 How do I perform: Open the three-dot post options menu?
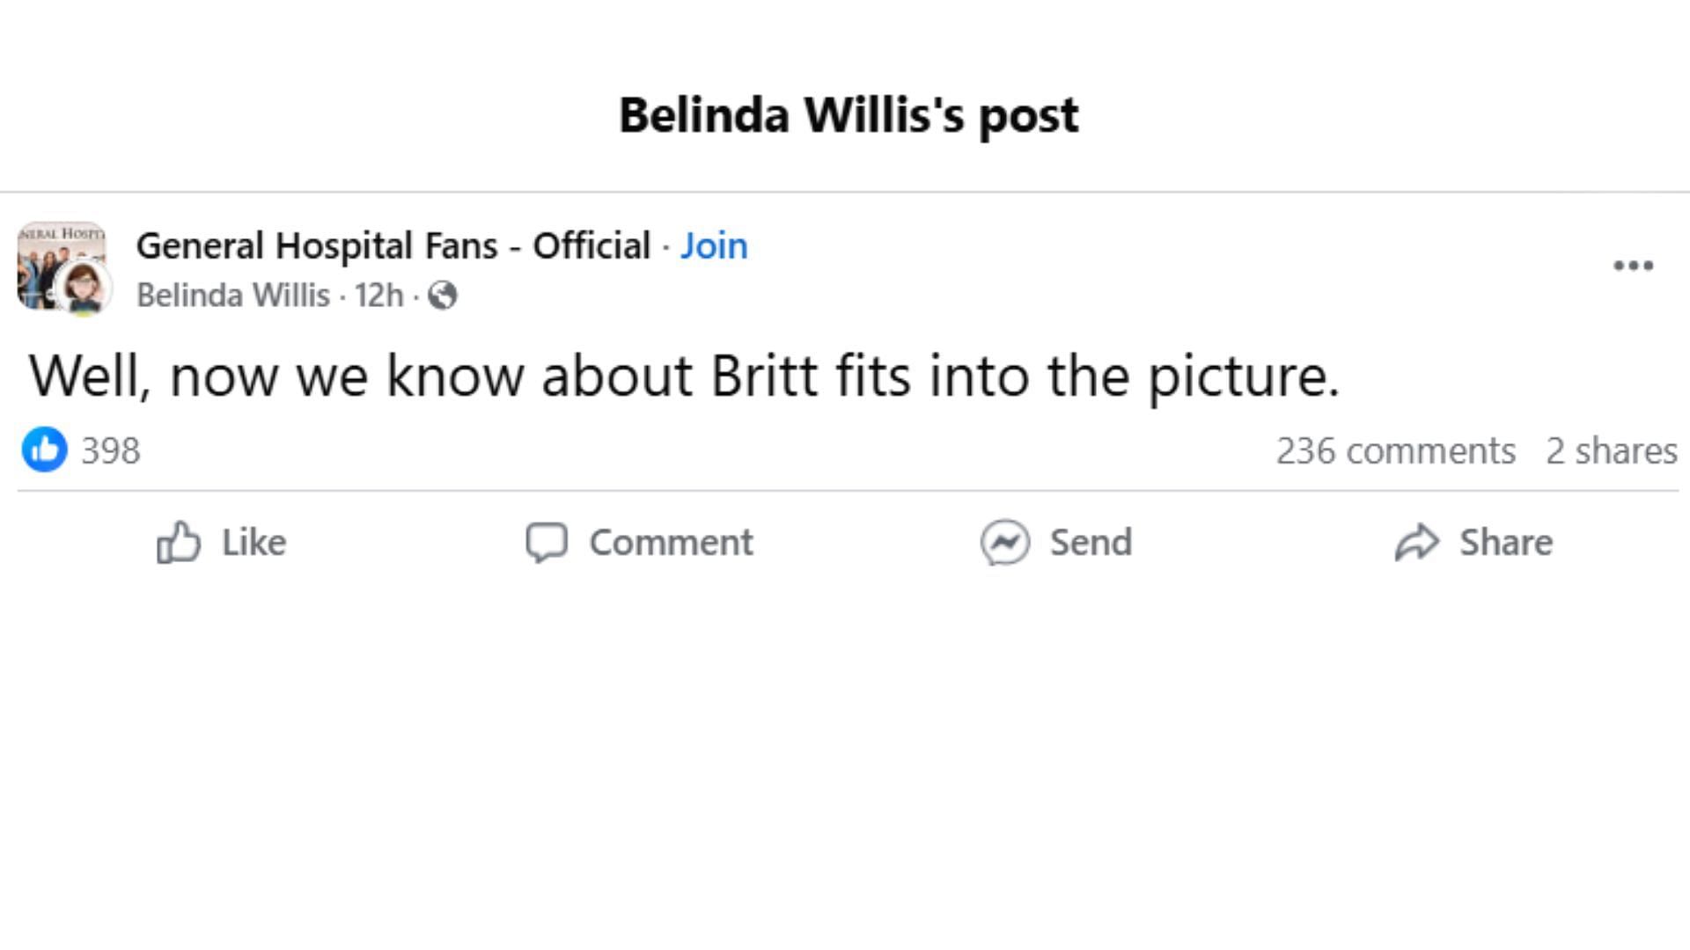(1633, 266)
